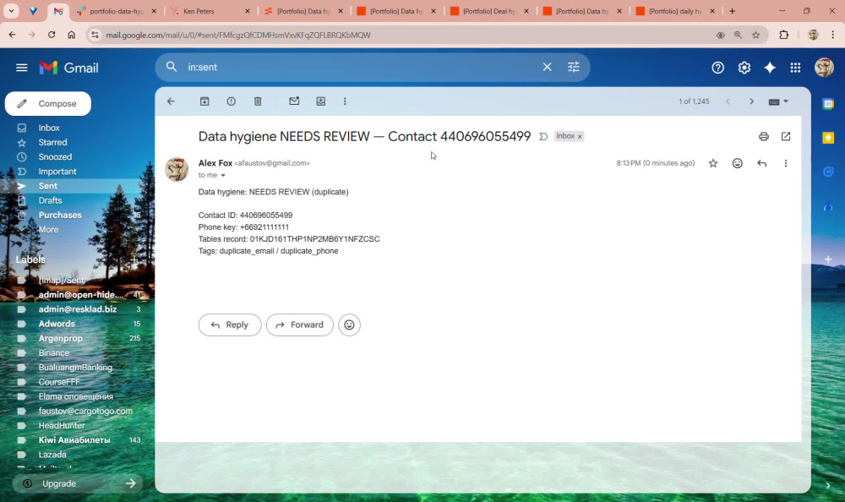Switch to the portfolio-data-hyg browser tab
This screenshot has height=502, width=845.
[x=117, y=11]
